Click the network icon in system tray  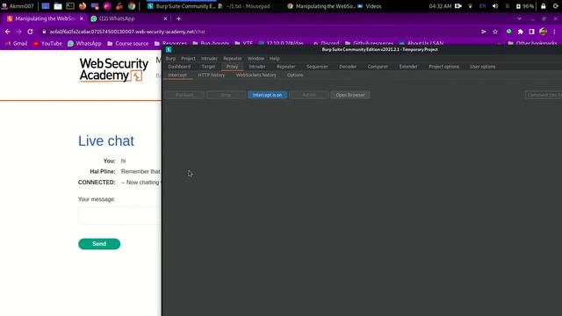471,6
